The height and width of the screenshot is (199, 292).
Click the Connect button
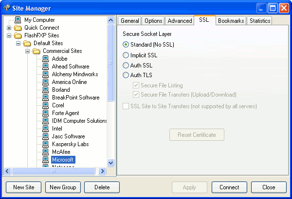point(229,187)
